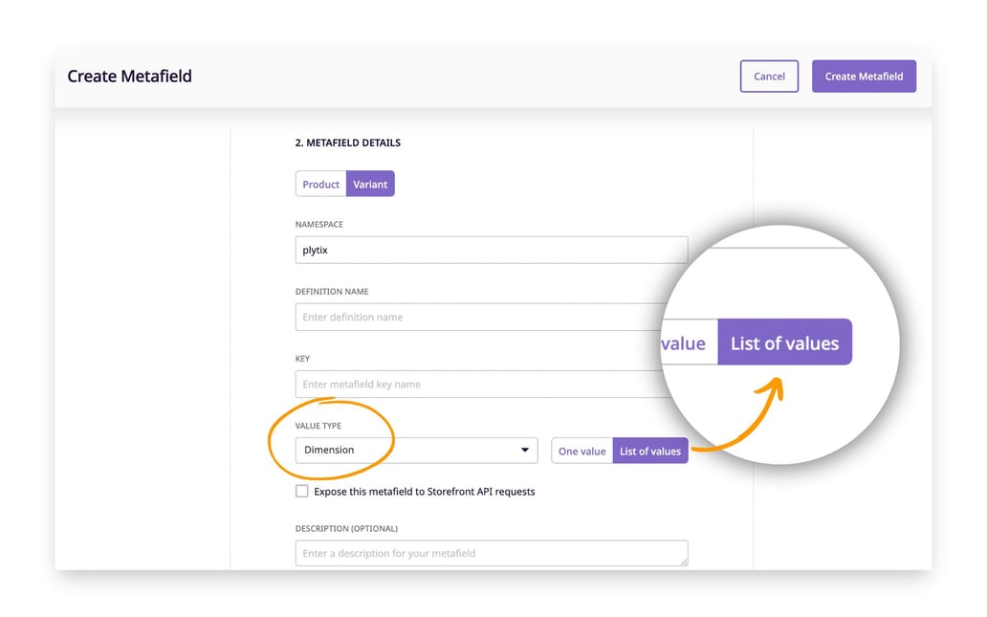
Task: Tick the Expose to Storefront API checkbox
Action: point(302,491)
